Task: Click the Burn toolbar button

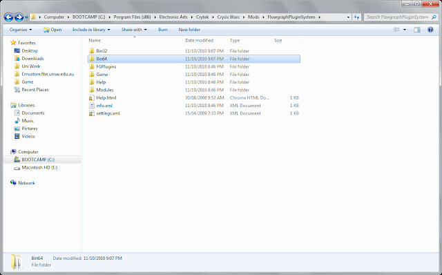Action: (163, 30)
